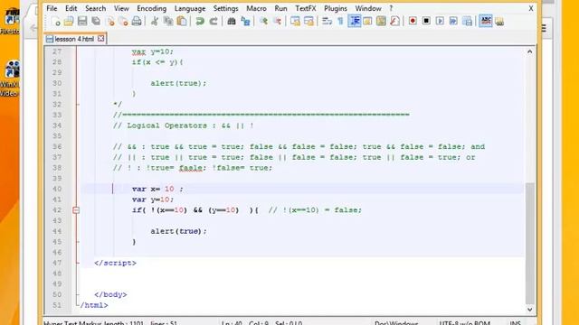The height and width of the screenshot is (325, 579).
Task: Open the User Defined Language icon
Action: tap(368, 22)
